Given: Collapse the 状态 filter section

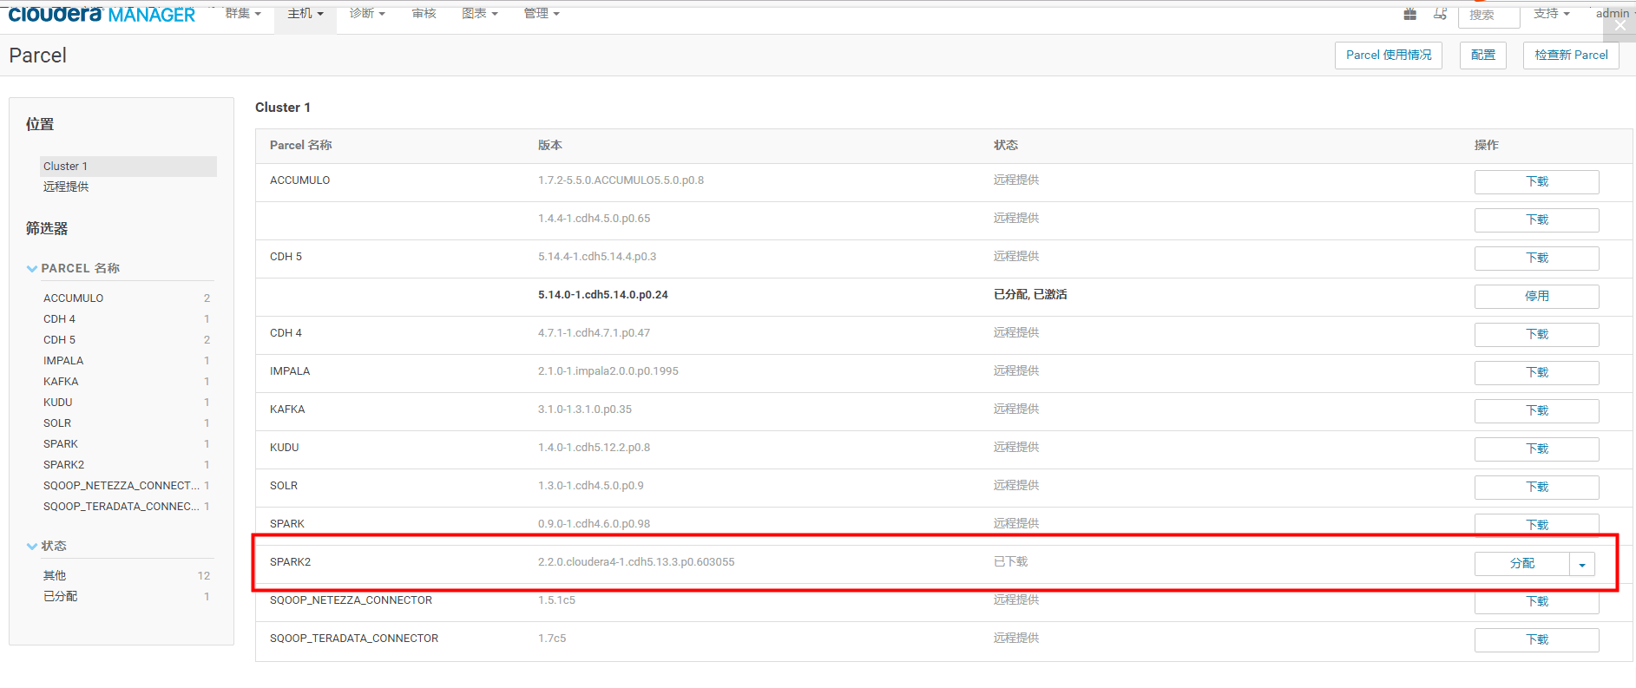Looking at the screenshot, I should click(x=47, y=546).
